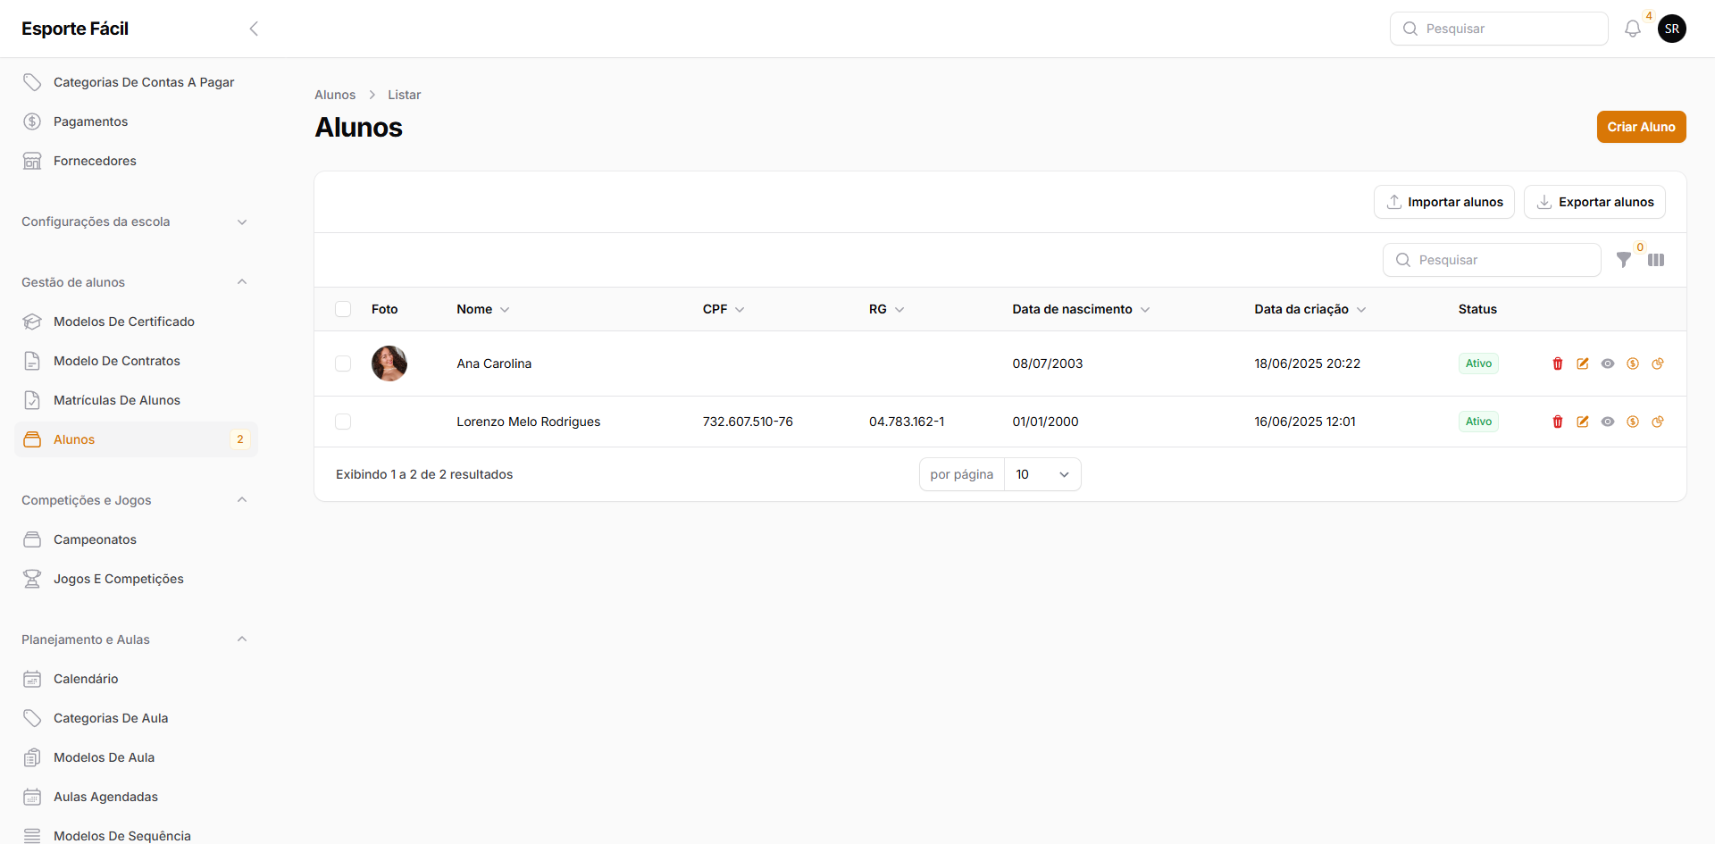Collapse the sidebar with the arrow icon

coord(254,29)
